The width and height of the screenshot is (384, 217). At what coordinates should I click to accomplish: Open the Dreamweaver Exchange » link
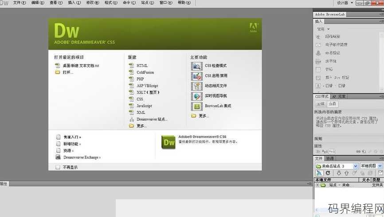pos(82,157)
